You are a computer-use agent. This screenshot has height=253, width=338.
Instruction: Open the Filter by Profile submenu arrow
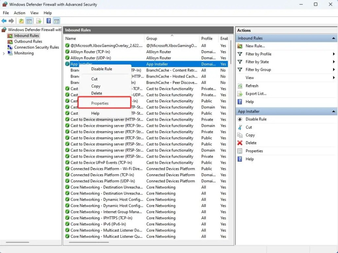pos(334,54)
